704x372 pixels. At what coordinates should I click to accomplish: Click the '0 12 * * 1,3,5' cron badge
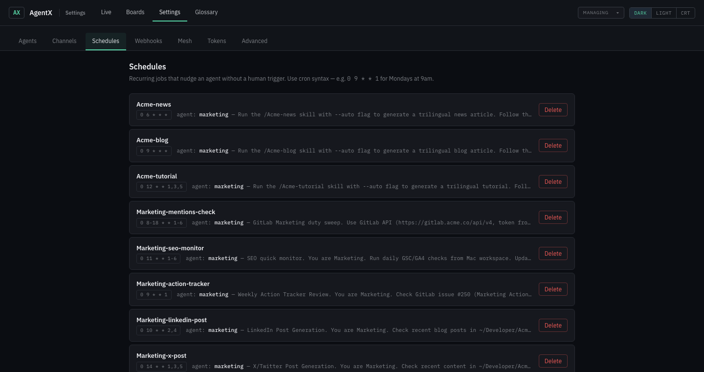(x=161, y=187)
